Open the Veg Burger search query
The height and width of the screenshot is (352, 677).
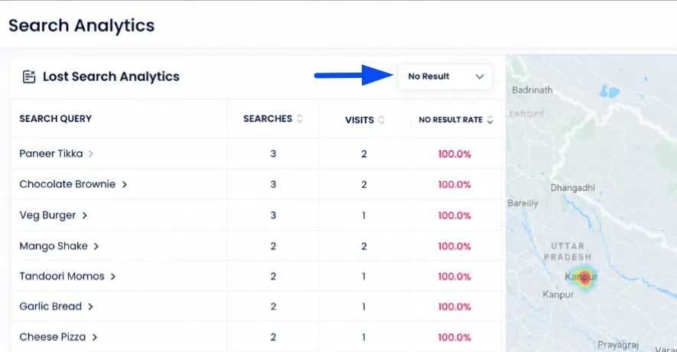click(x=47, y=215)
